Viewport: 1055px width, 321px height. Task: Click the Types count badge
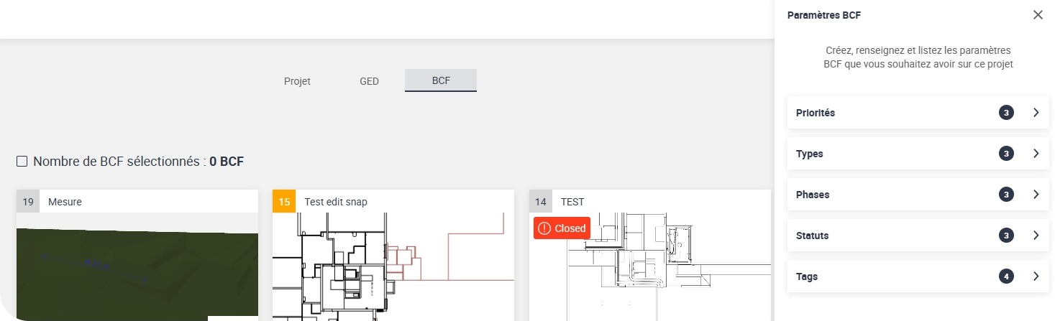point(1006,154)
